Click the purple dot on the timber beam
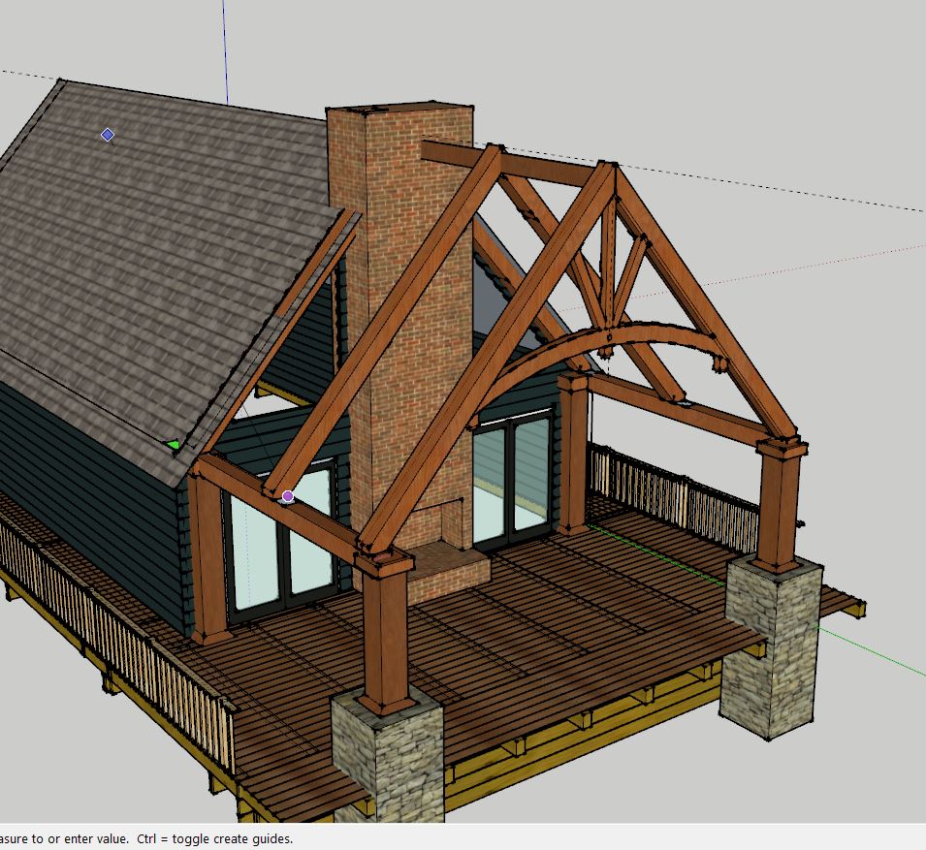Viewport: 926px width, 850px height. coord(287,496)
